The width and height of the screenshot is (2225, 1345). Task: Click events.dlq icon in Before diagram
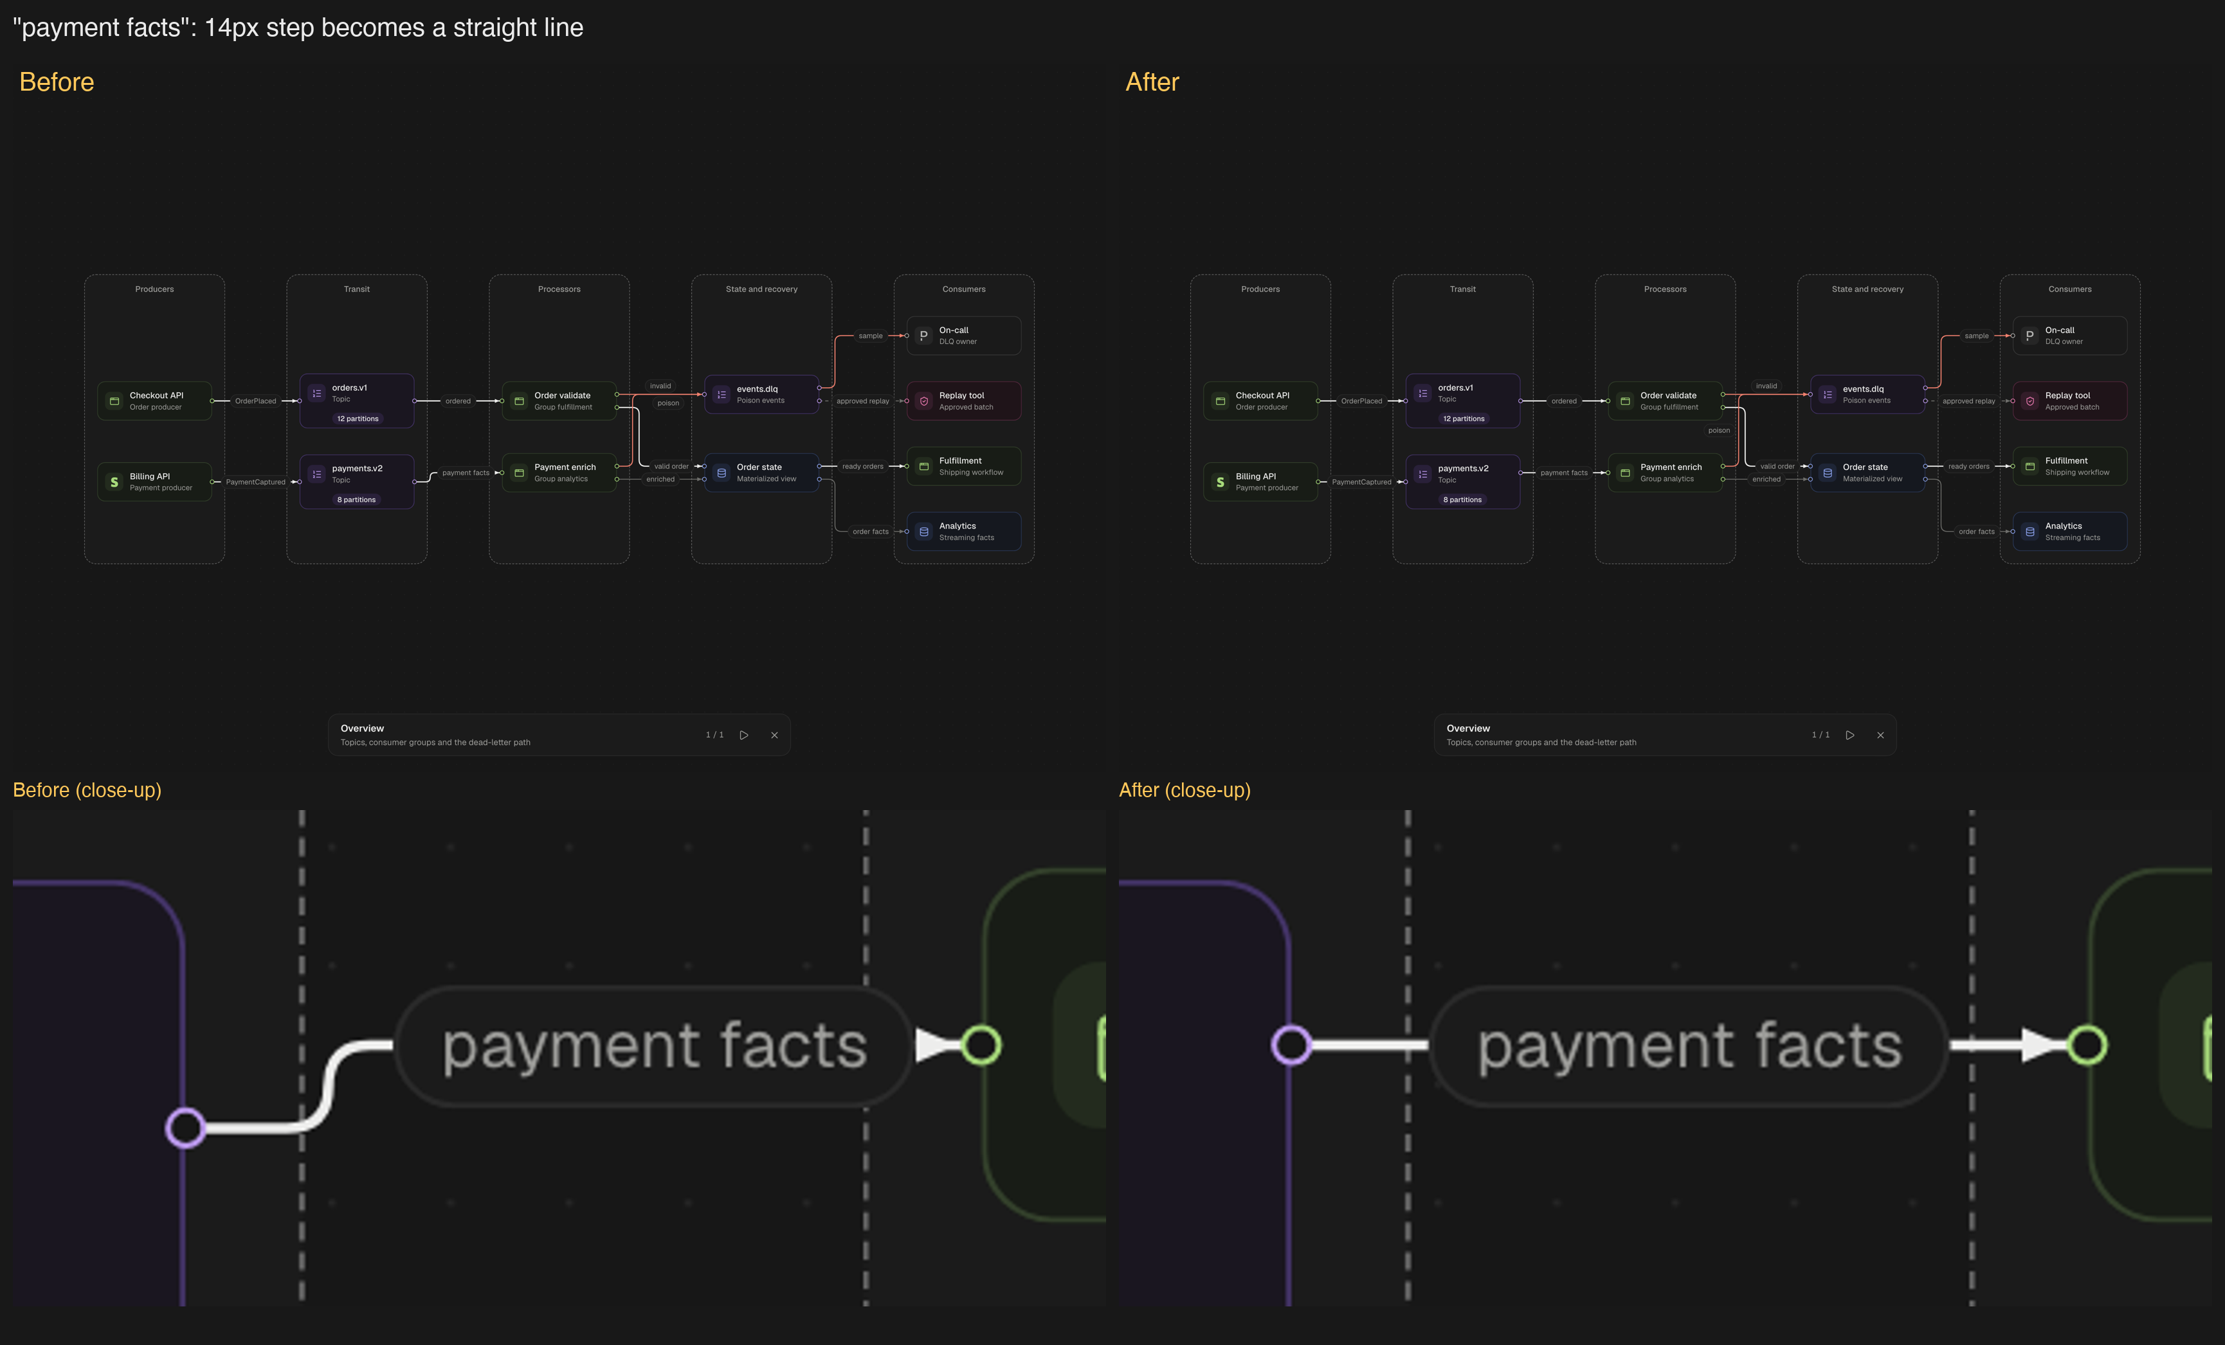(722, 395)
